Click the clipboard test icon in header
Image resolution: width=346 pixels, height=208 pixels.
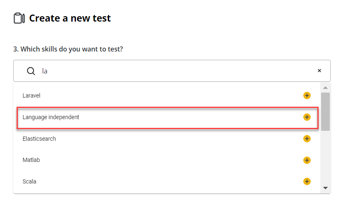click(19, 18)
